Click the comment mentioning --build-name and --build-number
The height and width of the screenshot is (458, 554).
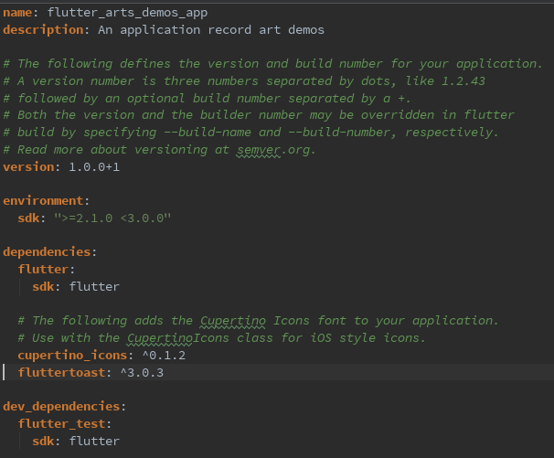[250, 133]
